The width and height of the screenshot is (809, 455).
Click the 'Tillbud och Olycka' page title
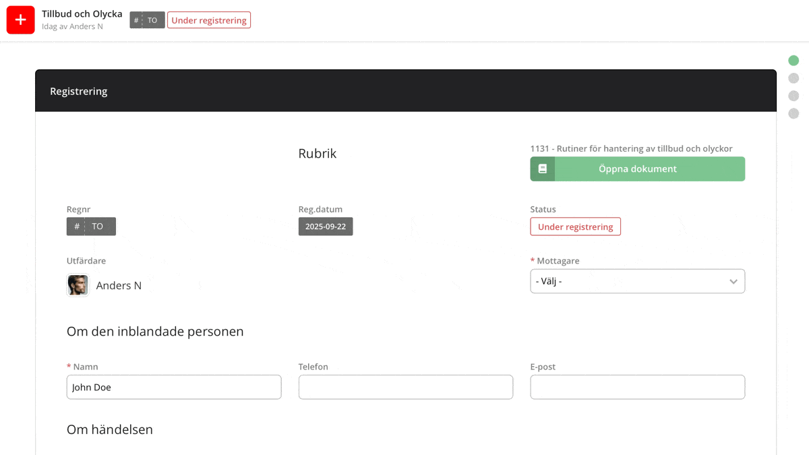[82, 13]
